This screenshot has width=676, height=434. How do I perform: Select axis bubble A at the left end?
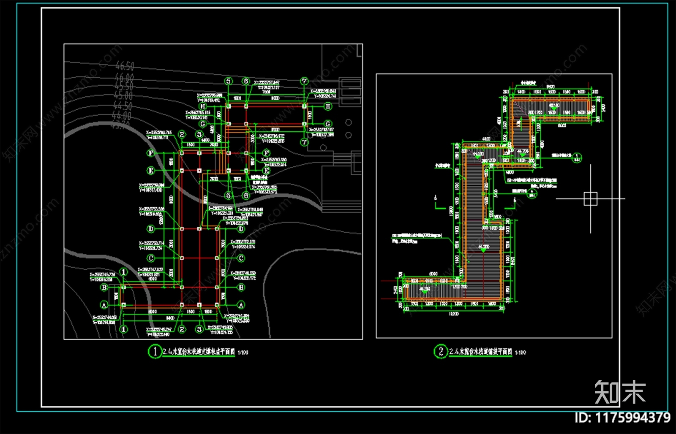(x=104, y=305)
